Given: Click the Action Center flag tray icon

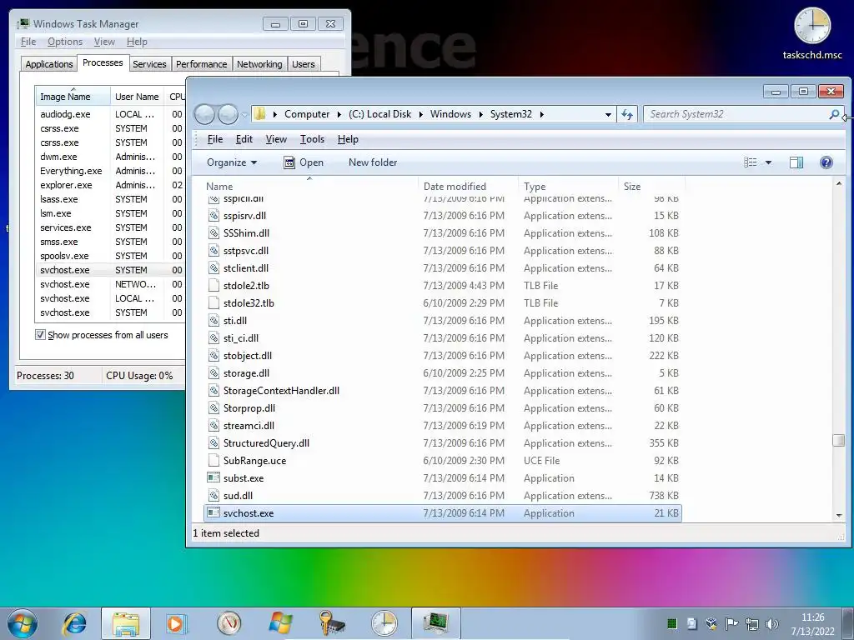Looking at the screenshot, I should 731,623.
